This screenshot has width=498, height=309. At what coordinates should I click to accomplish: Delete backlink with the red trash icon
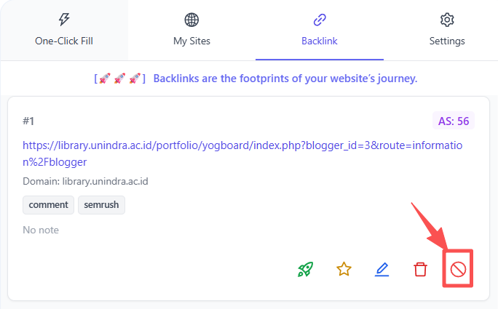(420, 269)
